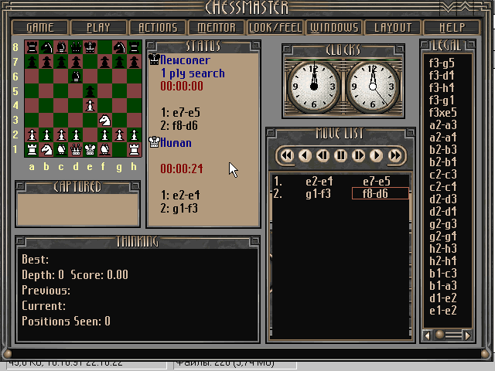Step back one move in Move List
This screenshot has height=371, width=495.
(305, 155)
